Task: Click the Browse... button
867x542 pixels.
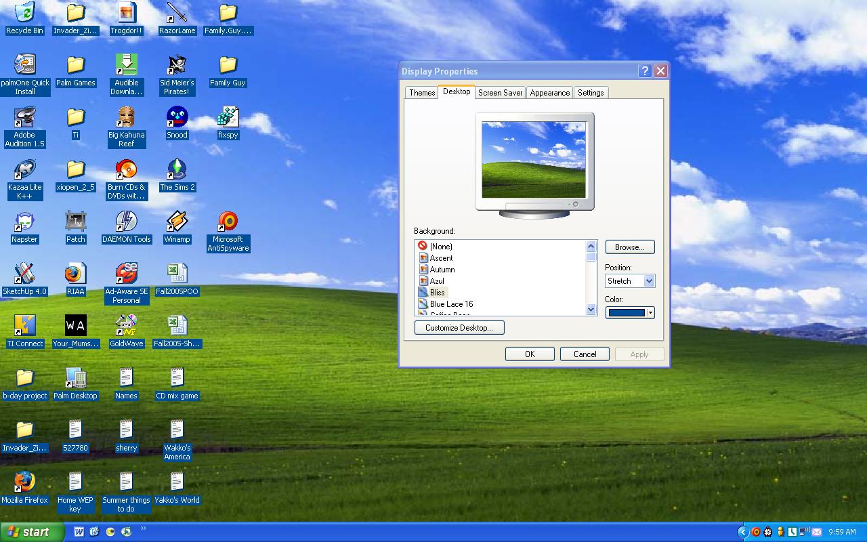Action: click(630, 247)
